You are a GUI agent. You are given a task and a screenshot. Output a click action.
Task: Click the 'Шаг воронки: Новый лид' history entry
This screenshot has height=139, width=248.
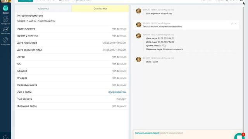(x=159, y=14)
